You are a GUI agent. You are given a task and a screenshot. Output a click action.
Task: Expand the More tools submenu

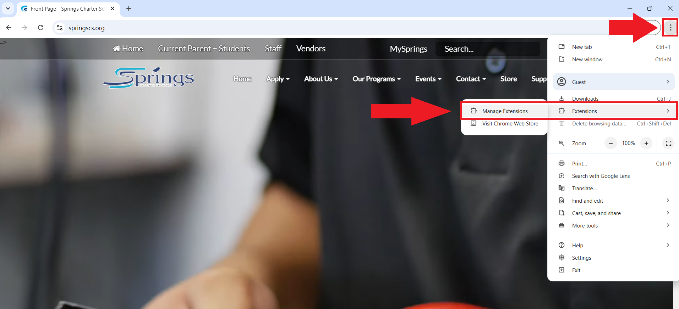[585, 226]
